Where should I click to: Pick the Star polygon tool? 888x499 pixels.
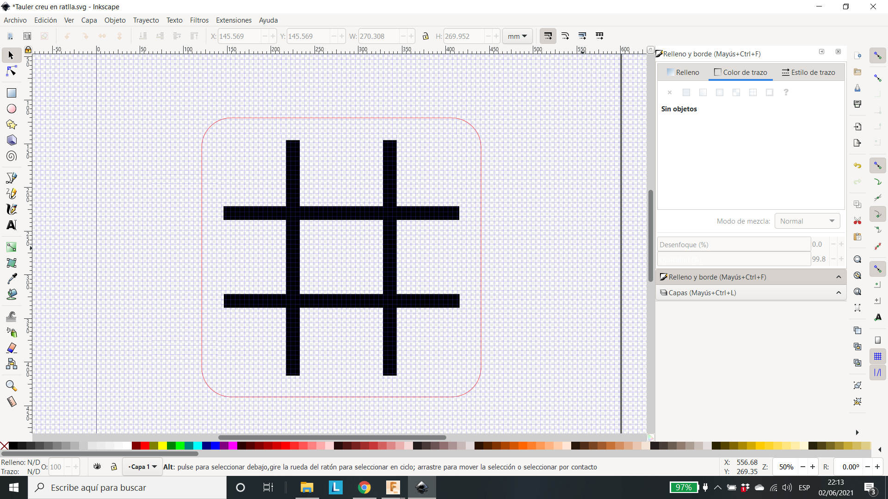(11, 124)
